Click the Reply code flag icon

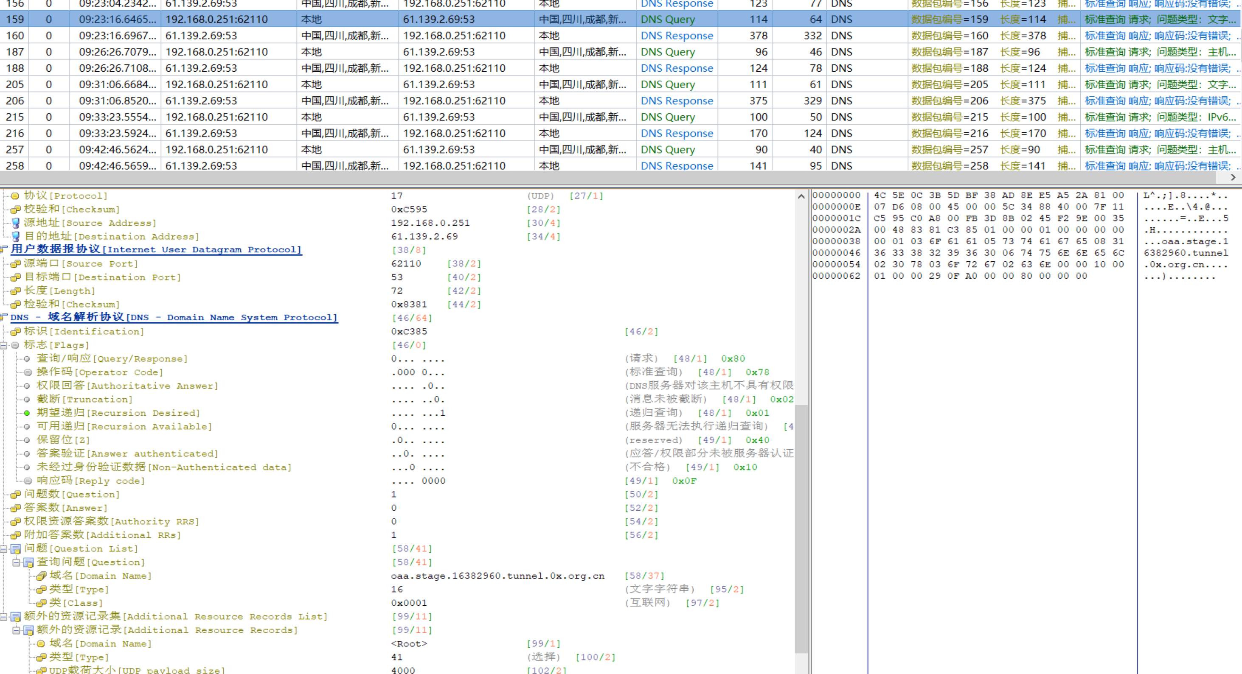click(28, 481)
